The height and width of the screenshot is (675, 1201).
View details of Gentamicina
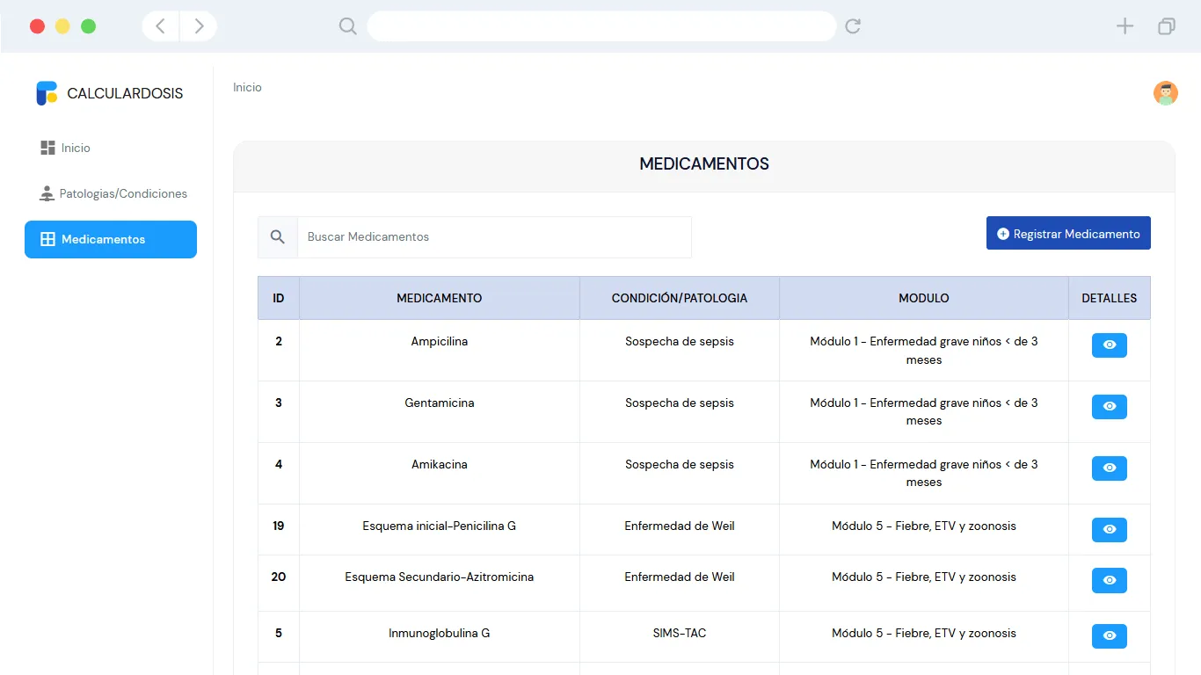1109,407
